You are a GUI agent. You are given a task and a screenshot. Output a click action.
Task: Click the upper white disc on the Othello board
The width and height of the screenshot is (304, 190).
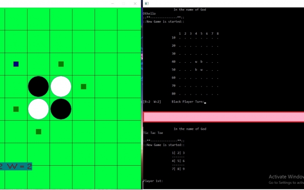click(x=61, y=86)
